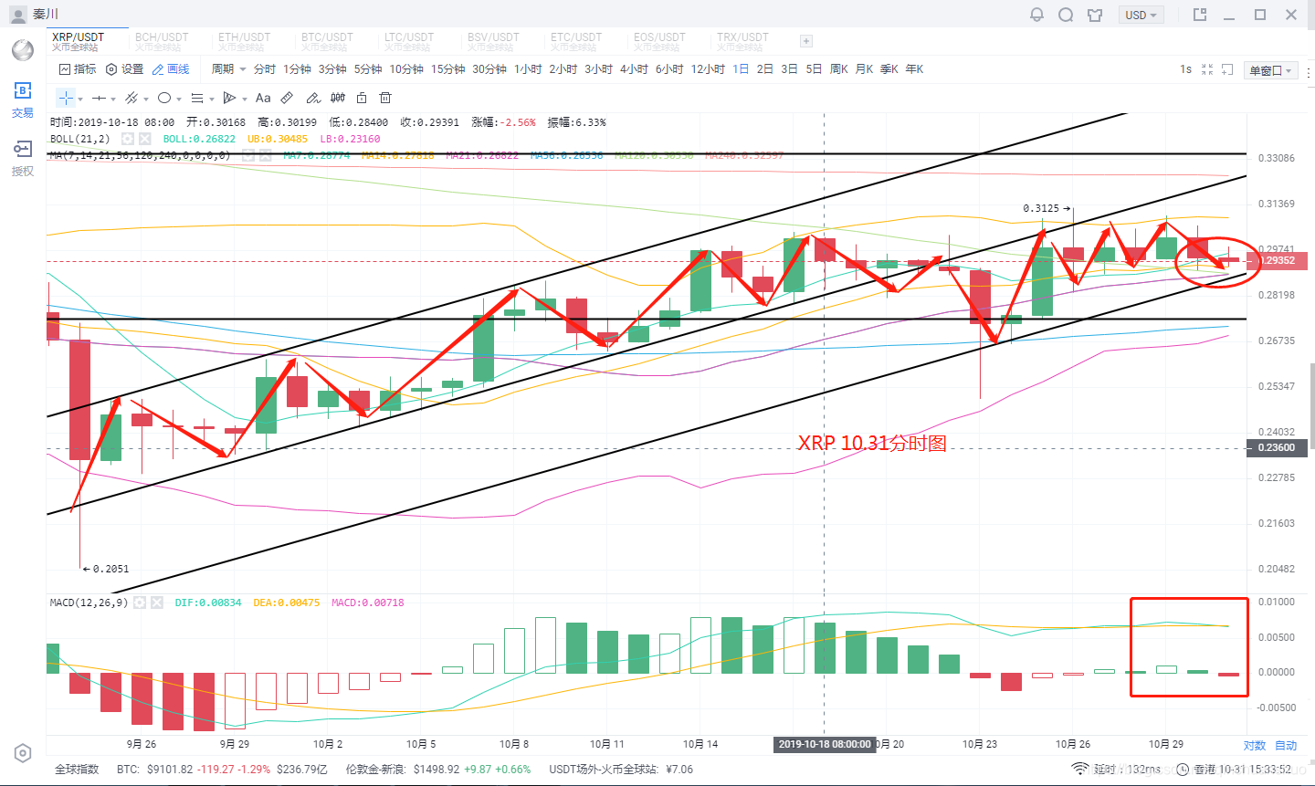Toggle 对数 logarithmic scale
The width and height of the screenshot is (1315, 786).
[x=1255, y=746]
